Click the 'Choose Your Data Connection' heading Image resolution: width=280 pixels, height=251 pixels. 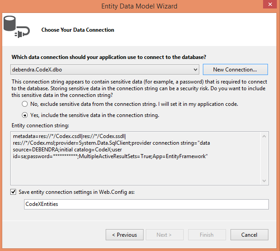78,30
